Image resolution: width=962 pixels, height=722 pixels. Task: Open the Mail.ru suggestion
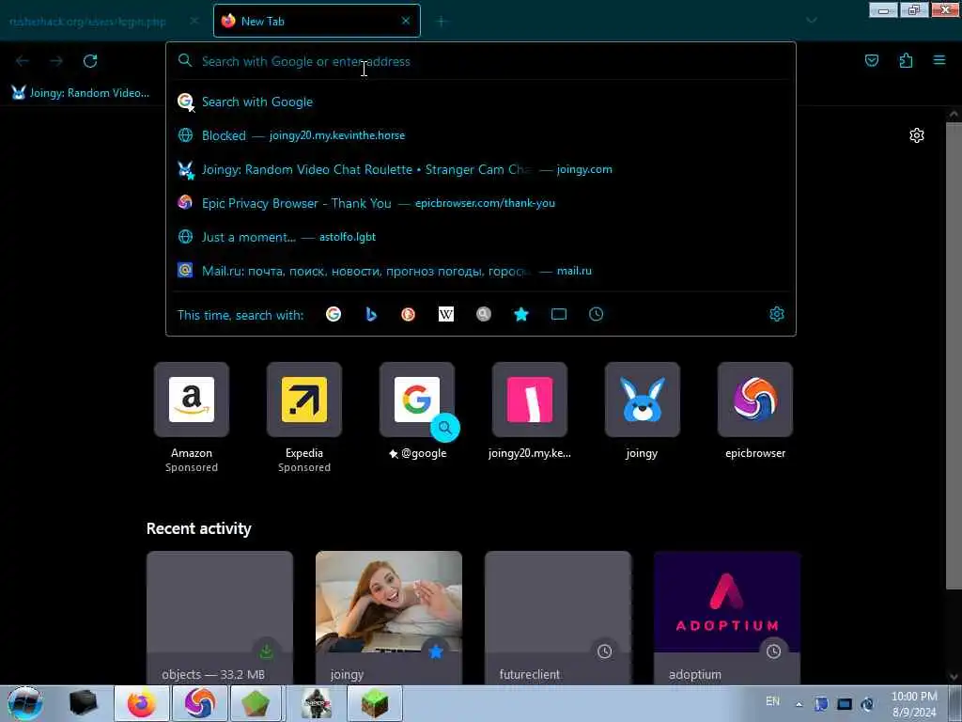tap(481, 271)
